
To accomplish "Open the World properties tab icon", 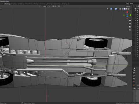I will (134, 81).
